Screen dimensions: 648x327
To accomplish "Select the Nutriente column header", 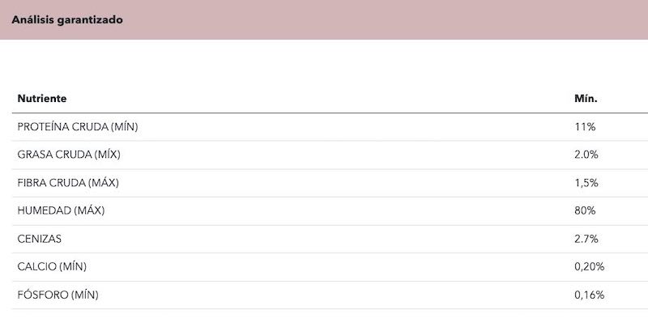I will pos(42,99).
